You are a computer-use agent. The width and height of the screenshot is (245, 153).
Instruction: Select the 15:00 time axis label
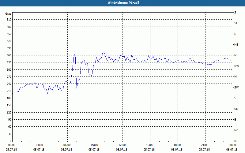[x=149, y=145]
